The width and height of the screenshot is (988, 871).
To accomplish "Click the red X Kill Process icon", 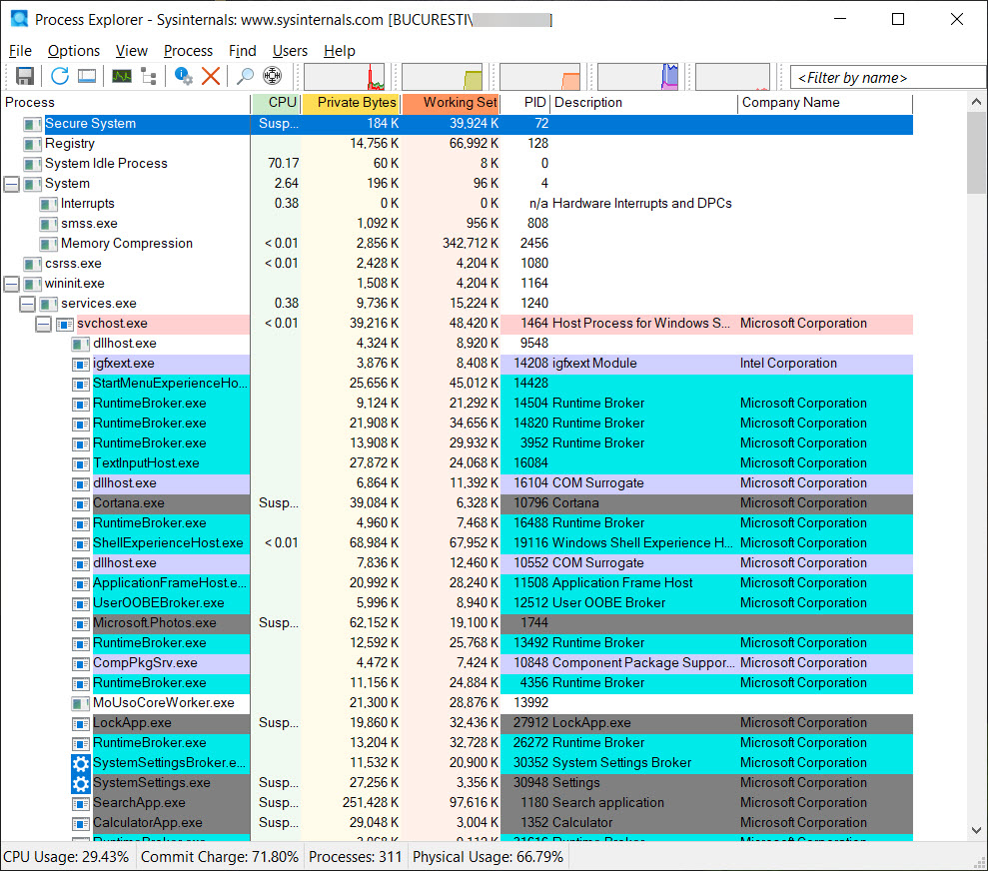I will click(211, 76).
